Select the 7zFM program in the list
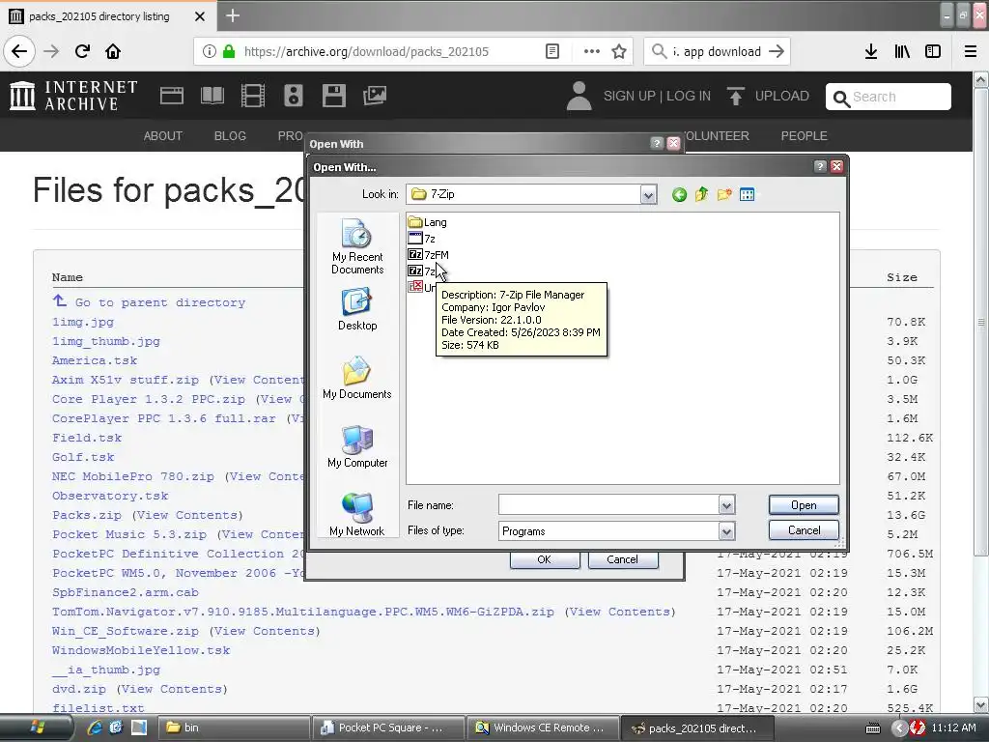989x742 pixels. [x=429, y=255]
